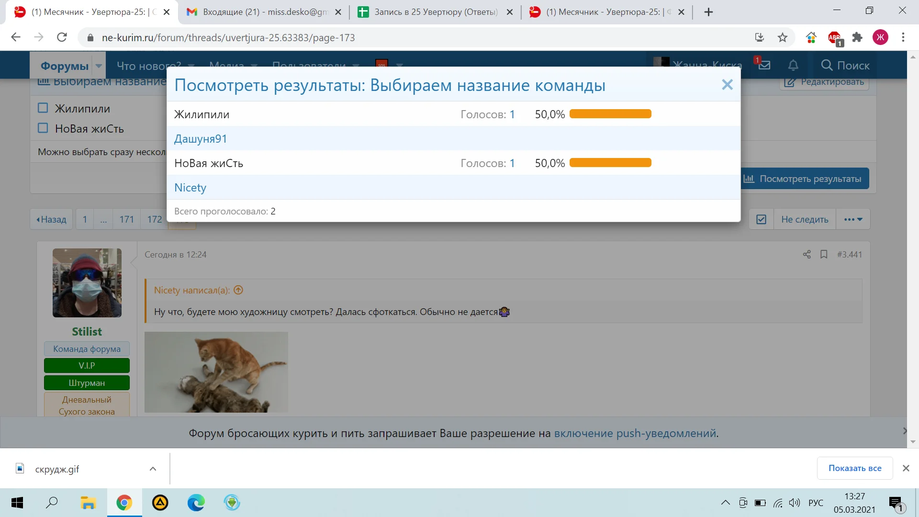
Task: Click the quote source arrow next to Nicety написал(а)
Action: (238, 290)
